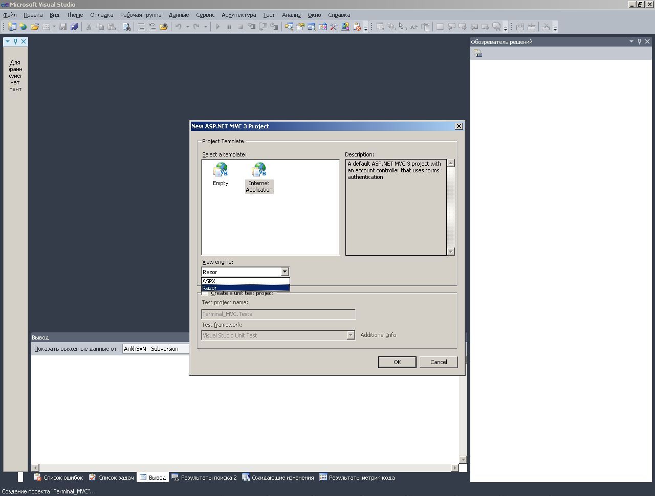Click the Save floppy disk icon

coord(63,27)
